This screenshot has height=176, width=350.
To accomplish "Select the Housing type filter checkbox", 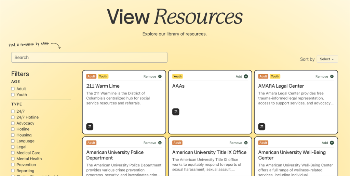I will pyautogui.click(x=13, y=135).
